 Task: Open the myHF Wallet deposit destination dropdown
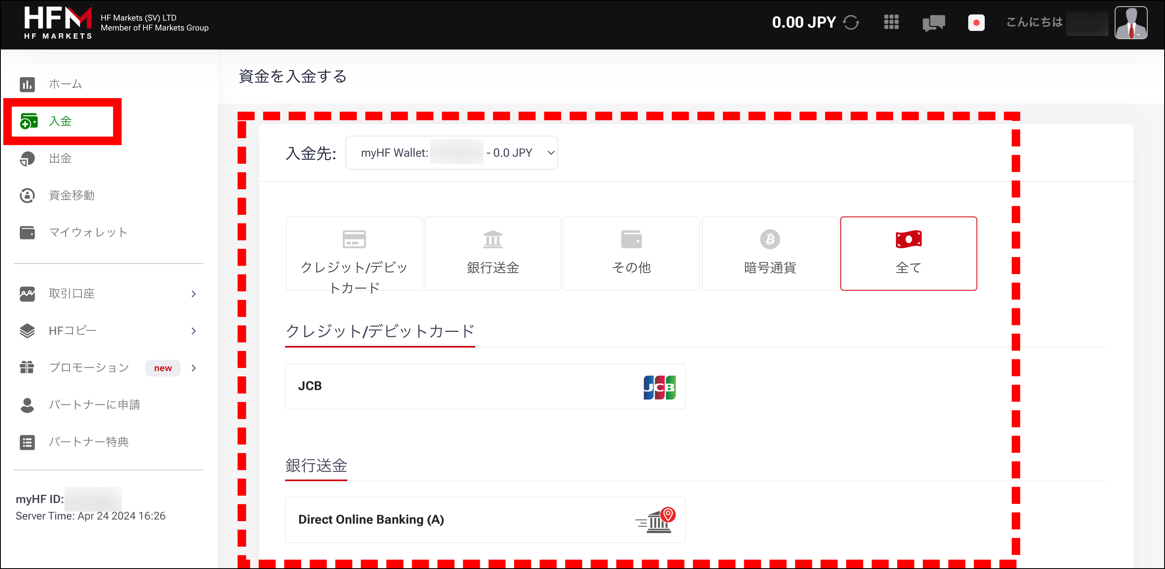tap(451, 153)
